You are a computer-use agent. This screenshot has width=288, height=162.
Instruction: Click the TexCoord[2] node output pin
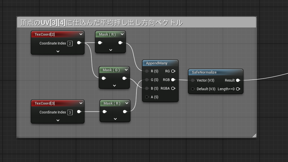click(79, 43)
